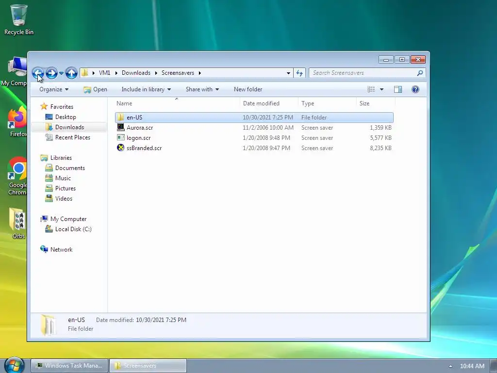
Task: Expand the arrow after Screensavers breadcrumb
Action: [199, 73]
